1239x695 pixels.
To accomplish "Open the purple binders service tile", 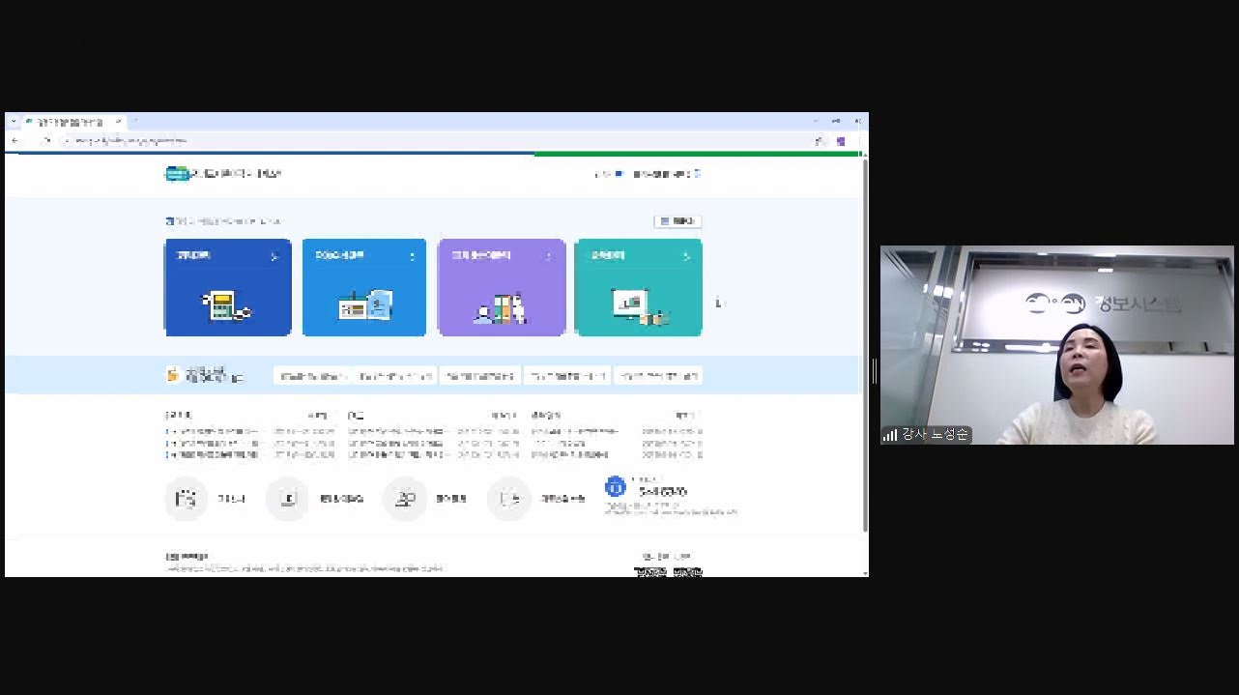I will 501,288.
